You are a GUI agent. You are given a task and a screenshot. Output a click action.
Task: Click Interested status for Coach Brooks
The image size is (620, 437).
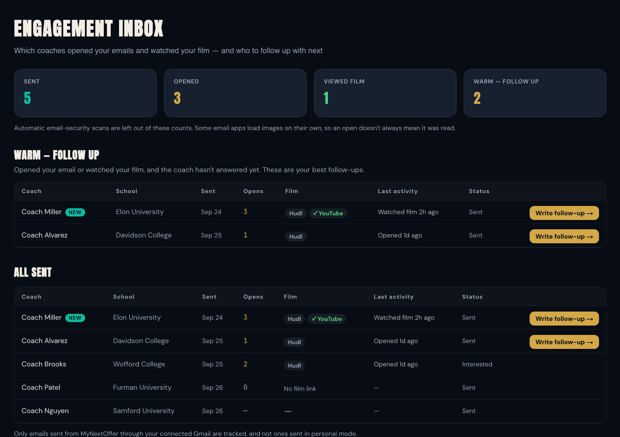pyautogui.click(x=477, y=364)
